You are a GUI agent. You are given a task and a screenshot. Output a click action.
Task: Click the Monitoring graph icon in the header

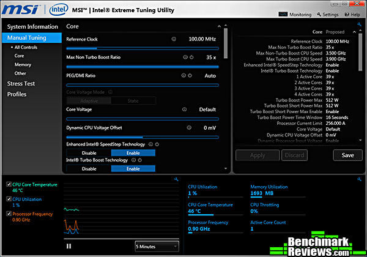[x=283, y=14]
